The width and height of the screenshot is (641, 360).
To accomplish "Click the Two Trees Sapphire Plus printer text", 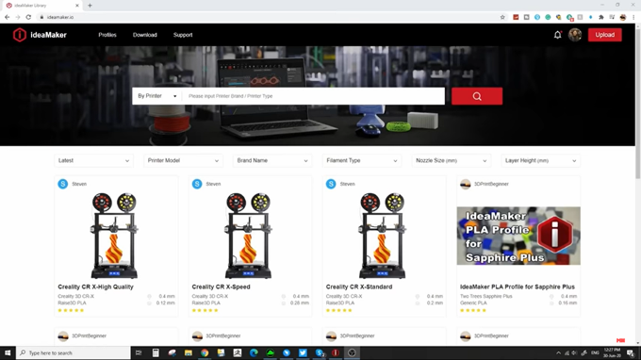I will tap(486, 296).
